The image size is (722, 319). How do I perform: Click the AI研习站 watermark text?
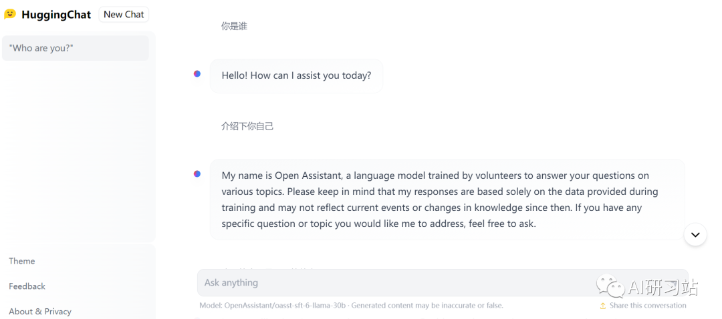[x=664, y=287]
